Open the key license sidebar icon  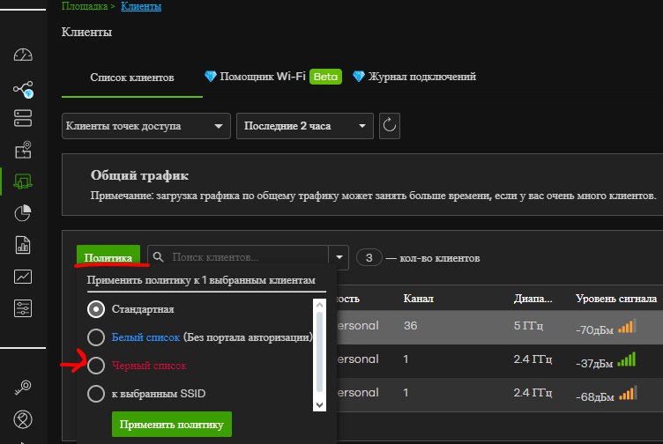click(23, 387)
